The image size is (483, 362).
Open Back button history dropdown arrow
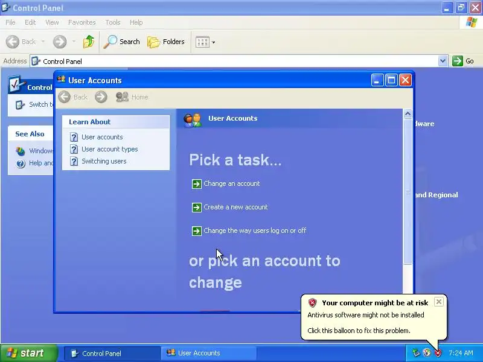click(43, 41)
